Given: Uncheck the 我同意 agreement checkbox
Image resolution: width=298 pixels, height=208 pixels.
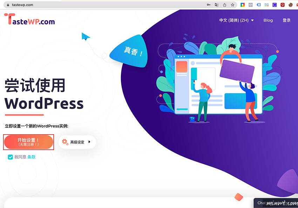Looking at the screenshot, I should [x=10, y=157].
